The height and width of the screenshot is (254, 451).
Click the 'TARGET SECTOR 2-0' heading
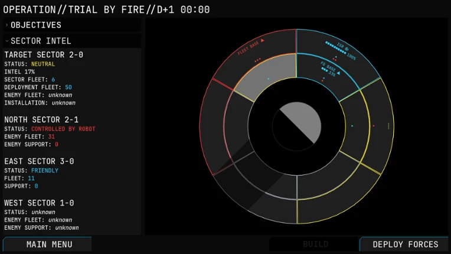(44, 55)
